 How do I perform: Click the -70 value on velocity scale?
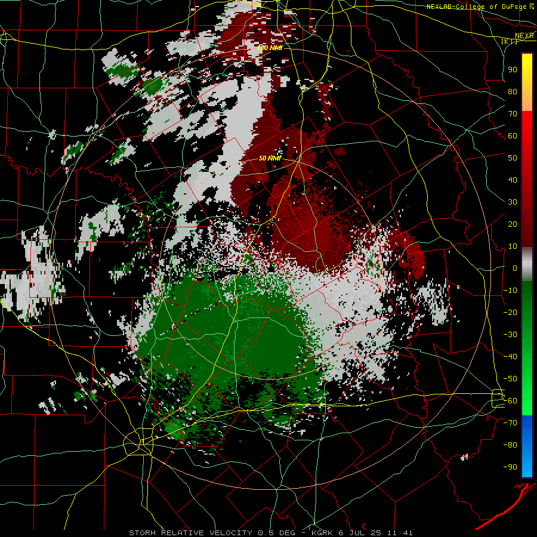[x=510, y=423]
